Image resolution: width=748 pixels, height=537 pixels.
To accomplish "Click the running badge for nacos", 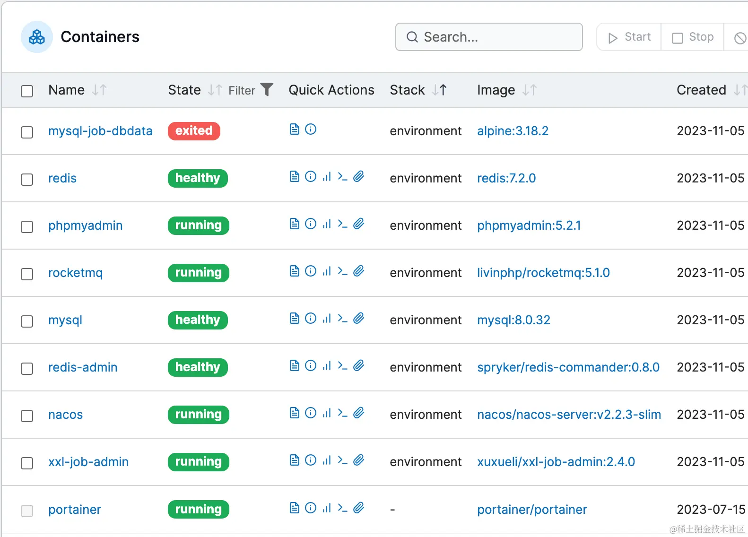I will (198, 415).
